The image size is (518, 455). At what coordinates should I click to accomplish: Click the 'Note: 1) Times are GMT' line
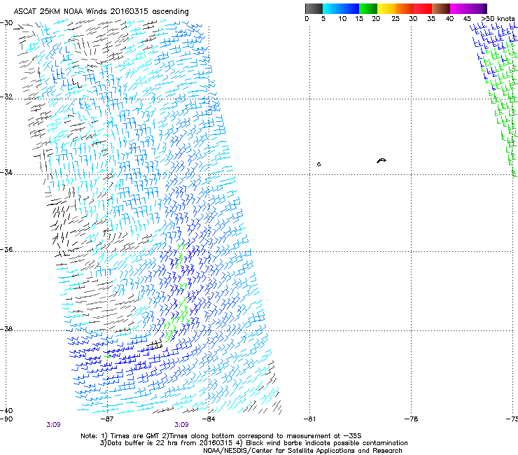coord(221,436)
